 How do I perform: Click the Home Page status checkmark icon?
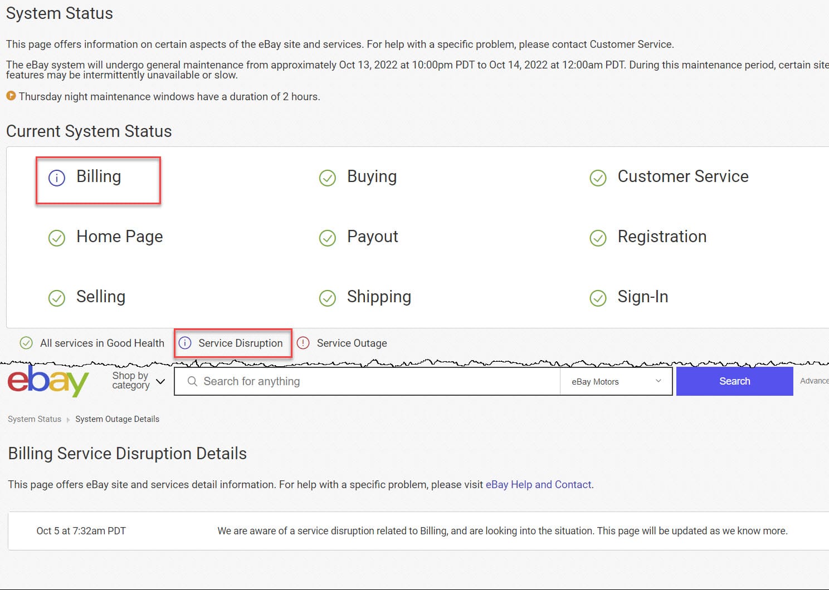57,238
